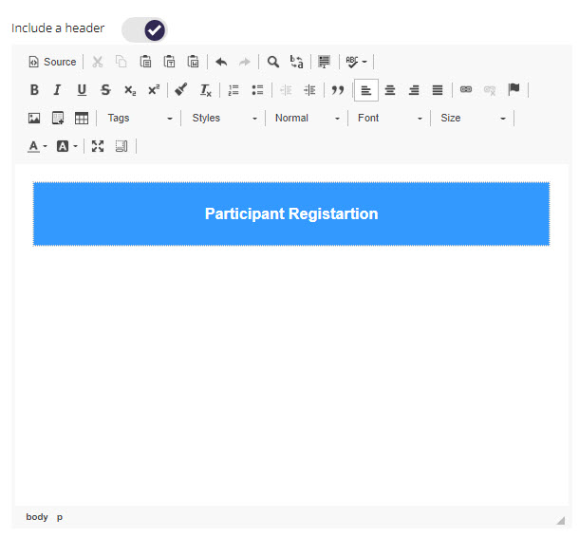Decrease the indent

coord(286,90)
